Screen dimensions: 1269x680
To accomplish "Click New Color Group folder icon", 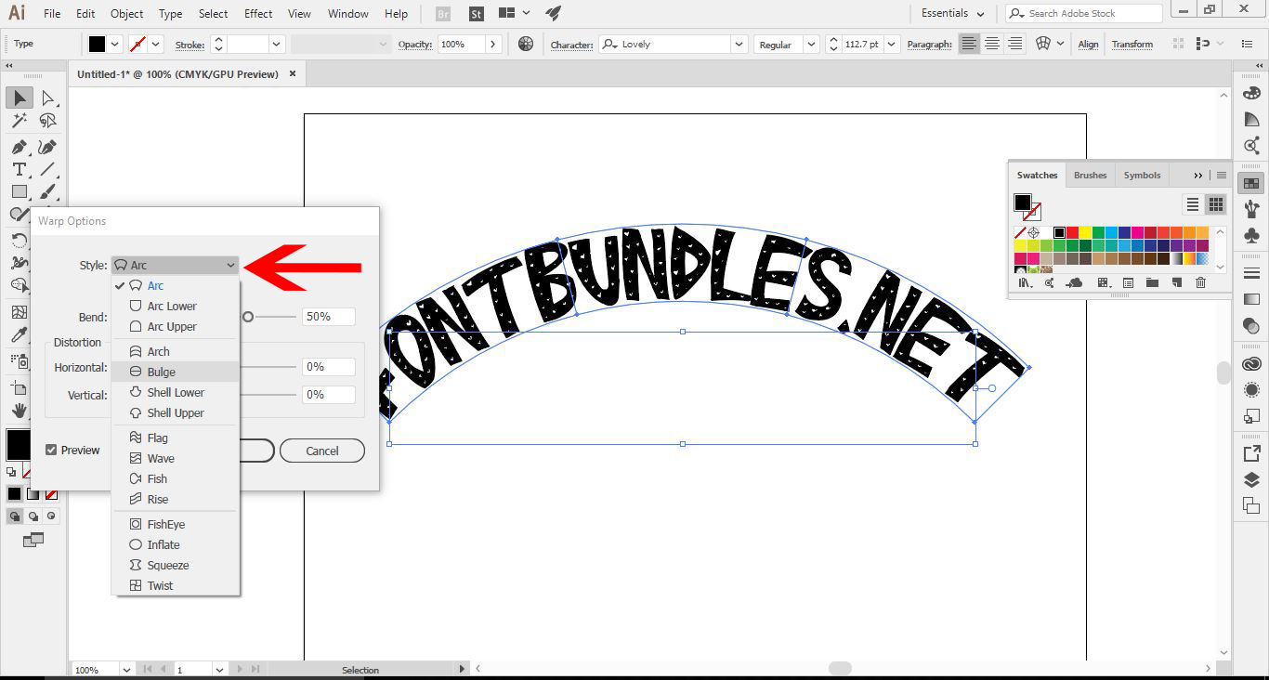I will (x=1152, y=283).
